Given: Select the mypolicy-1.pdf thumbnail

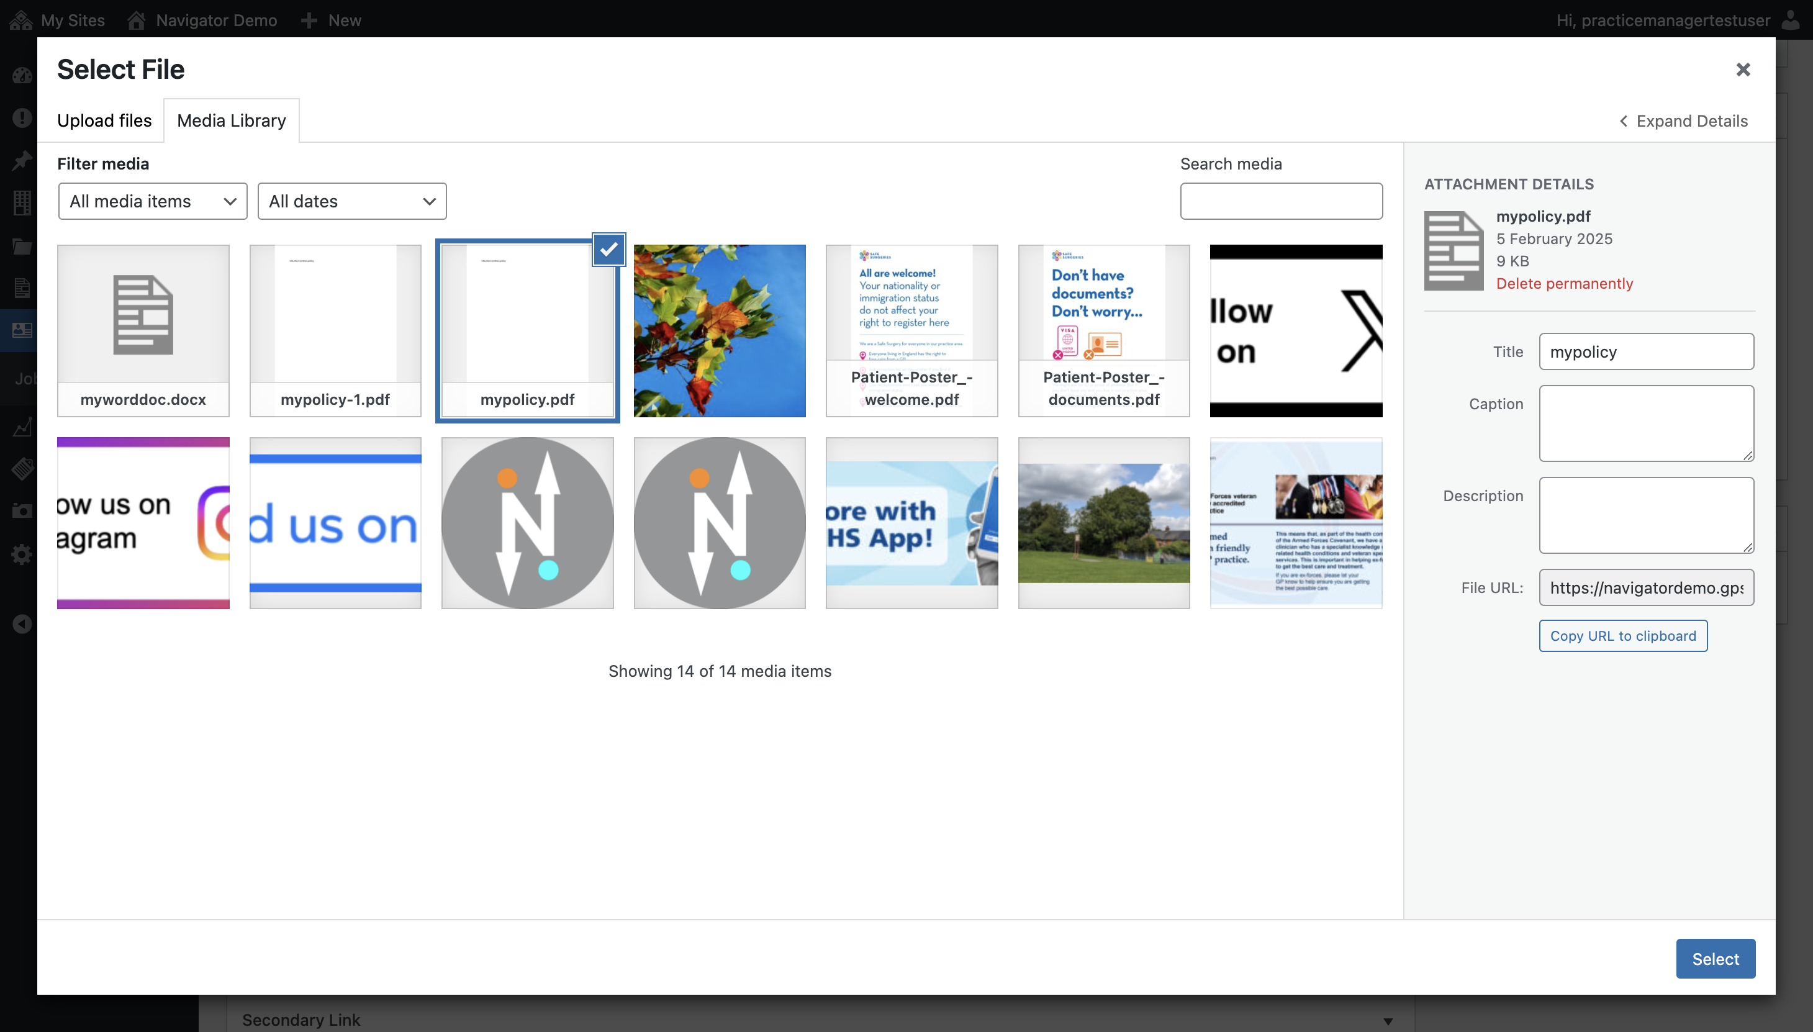Looking at the screenshot, I should click(x=335, y=330).
